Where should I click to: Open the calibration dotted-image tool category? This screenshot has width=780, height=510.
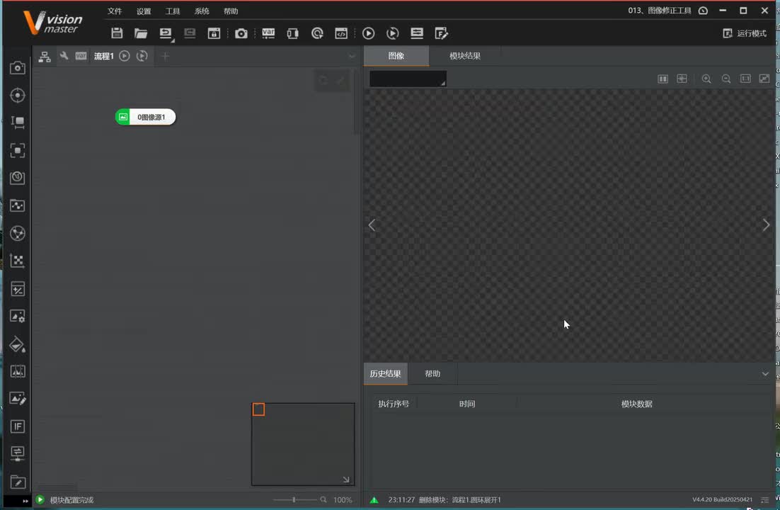point(18,205)
